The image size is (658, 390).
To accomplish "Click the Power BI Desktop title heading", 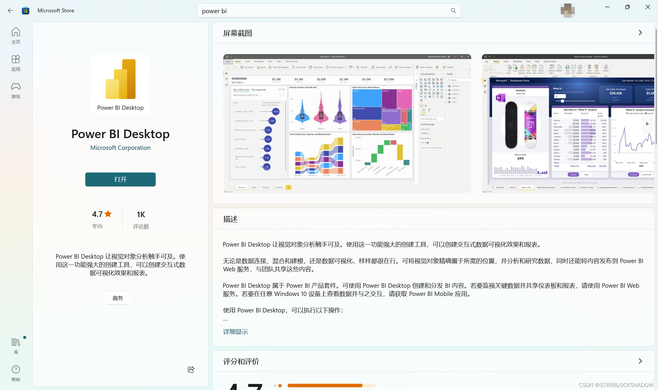I will [120, 134].
